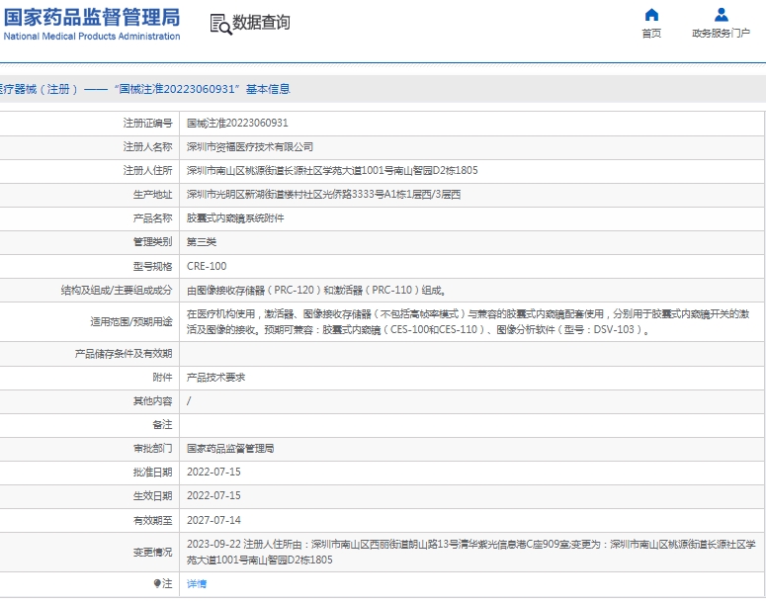
Task: Click the 生效日期 label
Action: [152, 495]
